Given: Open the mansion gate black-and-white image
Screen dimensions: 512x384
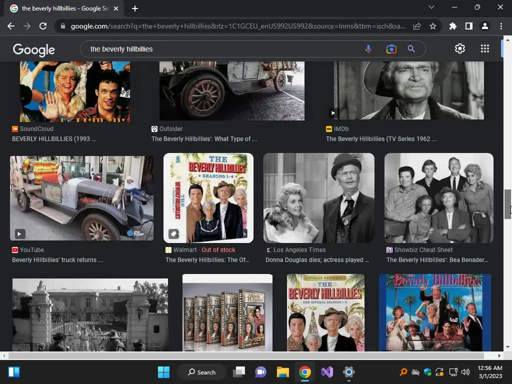Looking at the screenshot, I should [x=90, y=315].
